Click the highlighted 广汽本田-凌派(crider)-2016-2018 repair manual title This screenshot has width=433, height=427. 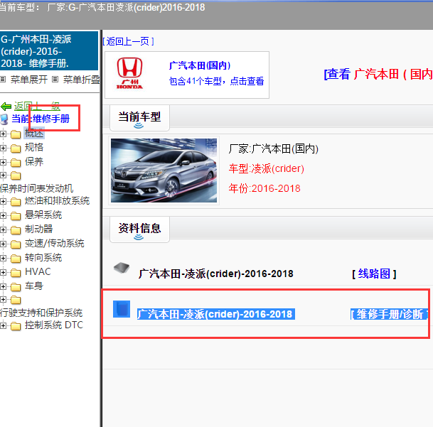[x=216, y=314]
